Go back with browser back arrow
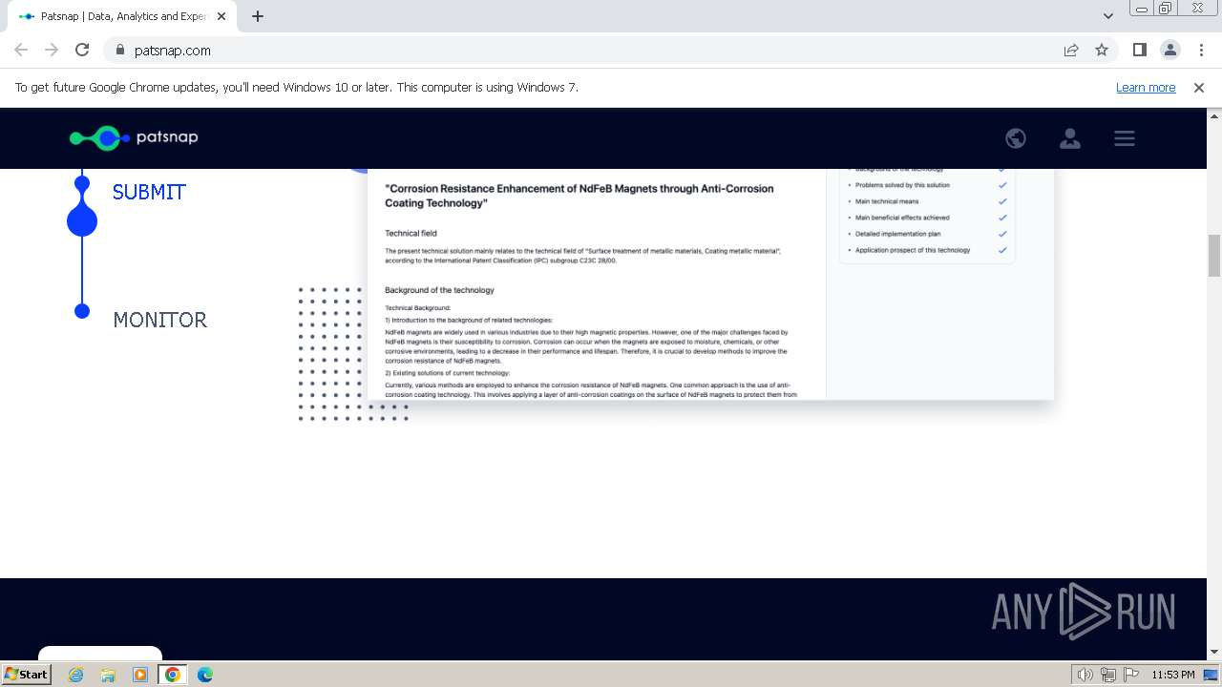 pyautogui.click(x=21, y=50)
